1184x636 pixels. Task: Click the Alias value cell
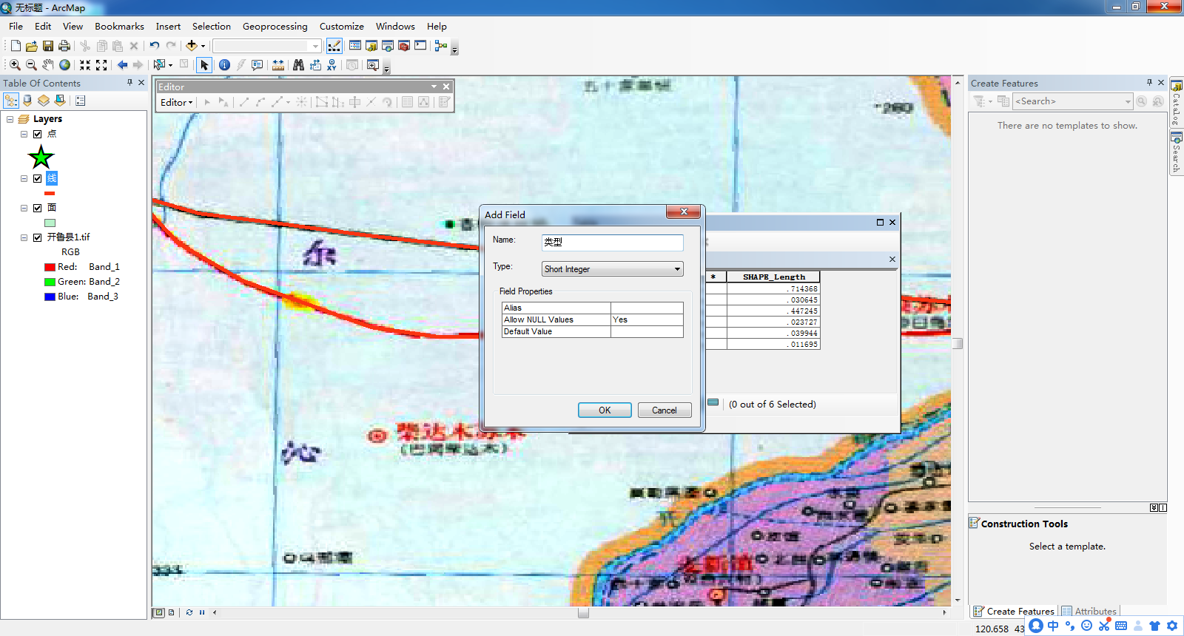point(647,308)
